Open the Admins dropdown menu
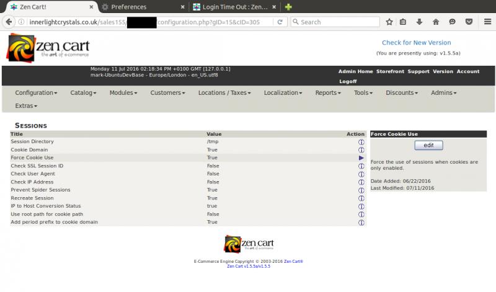Screen dimensions: 496x292 443,93
